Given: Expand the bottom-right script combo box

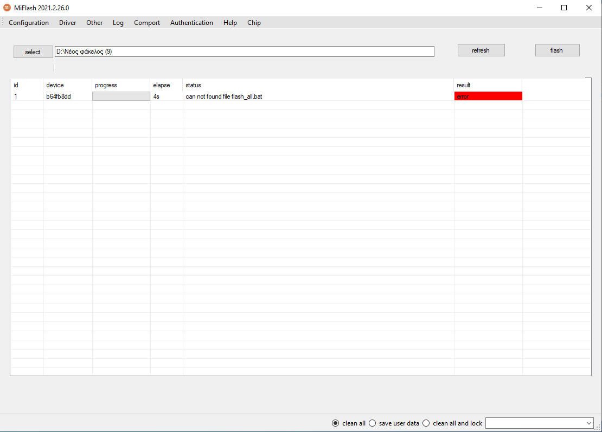Looking at the screenshot, I should coord(588,423).
